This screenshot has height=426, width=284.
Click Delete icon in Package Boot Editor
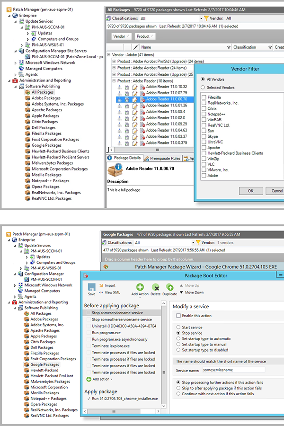tap(155, 287)
